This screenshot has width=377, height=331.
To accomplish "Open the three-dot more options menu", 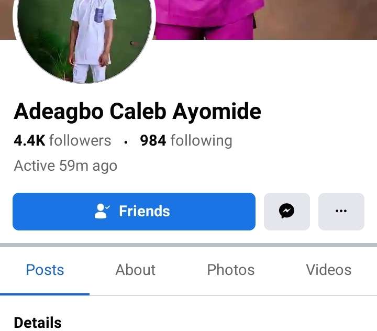I will point(341,211).
